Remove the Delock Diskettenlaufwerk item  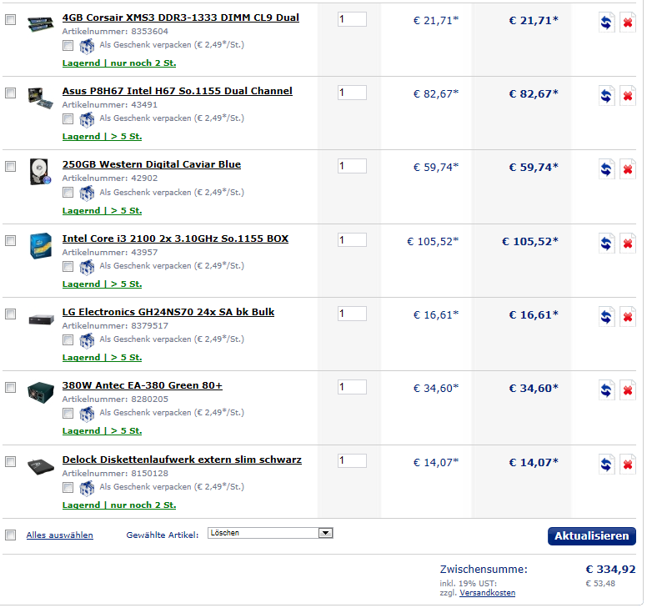(628, 464)
